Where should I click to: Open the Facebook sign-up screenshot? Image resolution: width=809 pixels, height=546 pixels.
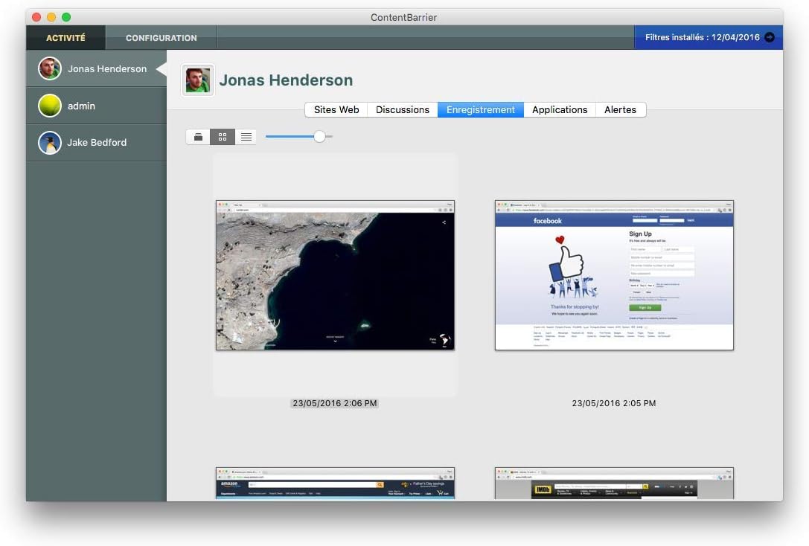613,275
